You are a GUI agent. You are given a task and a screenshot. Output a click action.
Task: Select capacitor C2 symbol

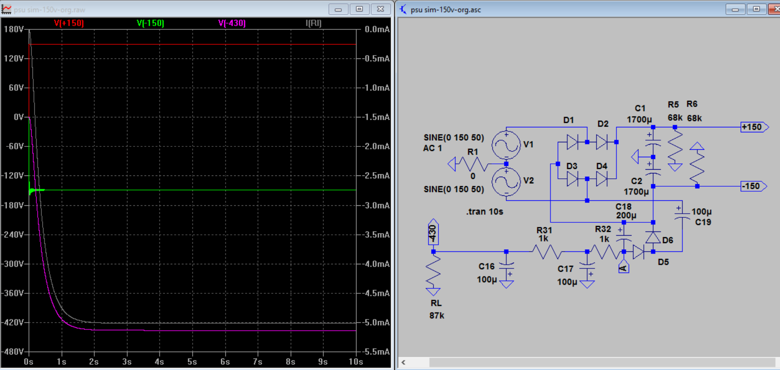653,171
